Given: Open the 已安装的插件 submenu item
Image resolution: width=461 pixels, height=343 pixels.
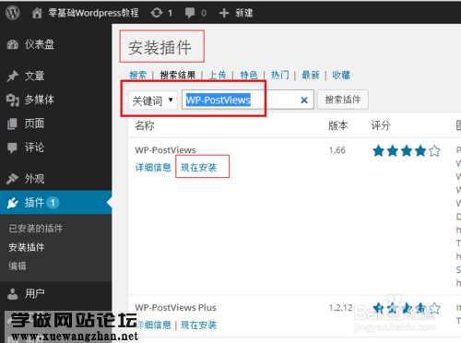Looking at the screenshot, I should tap(36, 229).
